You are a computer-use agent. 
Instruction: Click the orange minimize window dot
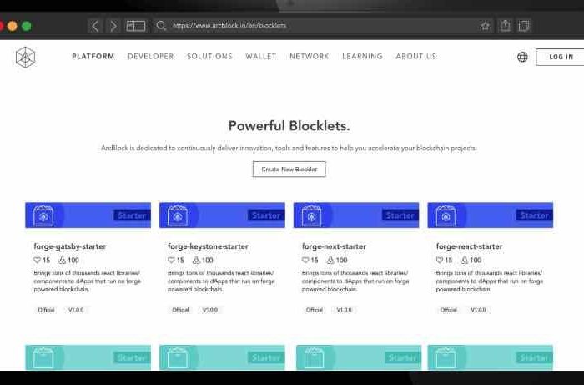pyautogui.click(x=13, y=26)
